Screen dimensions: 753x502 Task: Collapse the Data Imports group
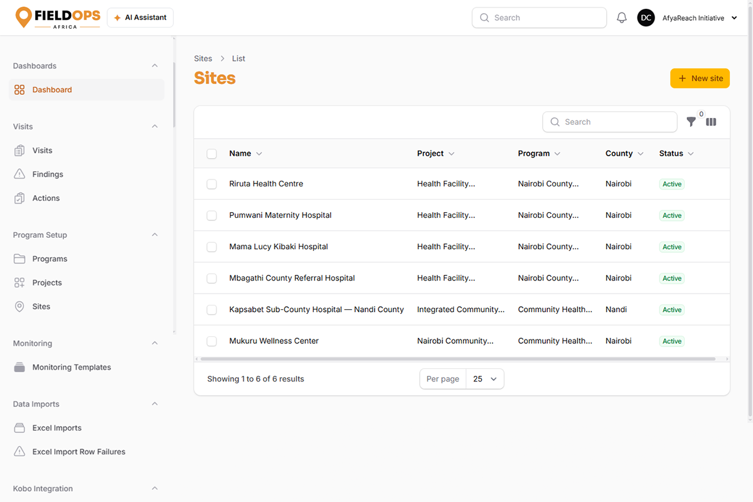pos(155,404)
